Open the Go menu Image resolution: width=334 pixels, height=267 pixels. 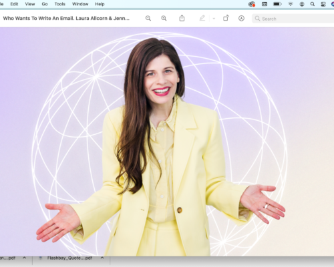(x=45, y=4)
